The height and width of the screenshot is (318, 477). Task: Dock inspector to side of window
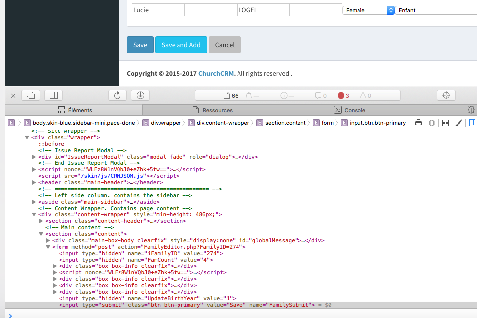(54, 95)
